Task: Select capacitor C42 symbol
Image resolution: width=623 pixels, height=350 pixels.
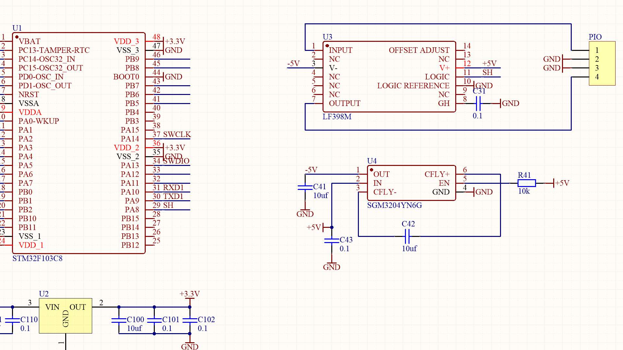Action: coord(407,236)
